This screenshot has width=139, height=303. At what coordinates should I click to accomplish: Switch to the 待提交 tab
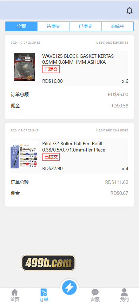53,26
